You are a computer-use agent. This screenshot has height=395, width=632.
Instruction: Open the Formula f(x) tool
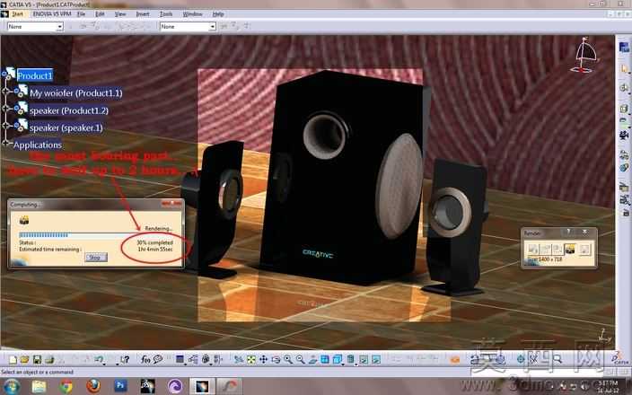tap(145, 359)
